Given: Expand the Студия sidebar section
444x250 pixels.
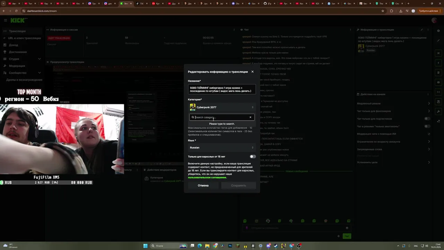Looking at the screenshot, I should tap(22, 59).
